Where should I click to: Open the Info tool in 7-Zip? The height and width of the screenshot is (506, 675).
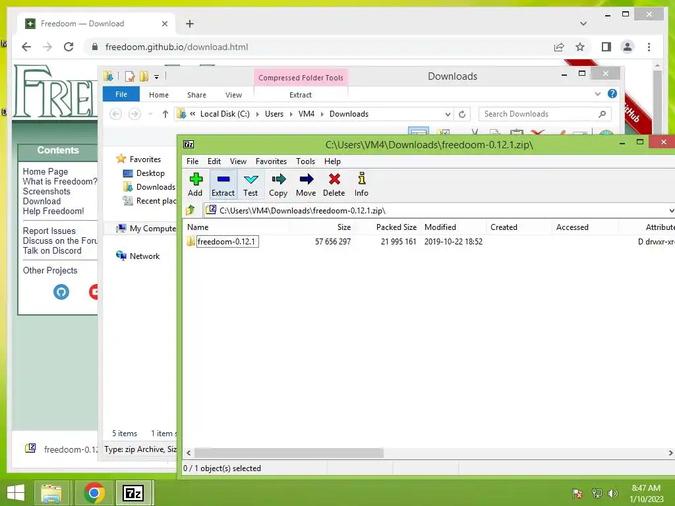(362, 184)
